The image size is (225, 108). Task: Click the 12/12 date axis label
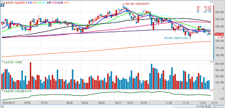point(214,103)
